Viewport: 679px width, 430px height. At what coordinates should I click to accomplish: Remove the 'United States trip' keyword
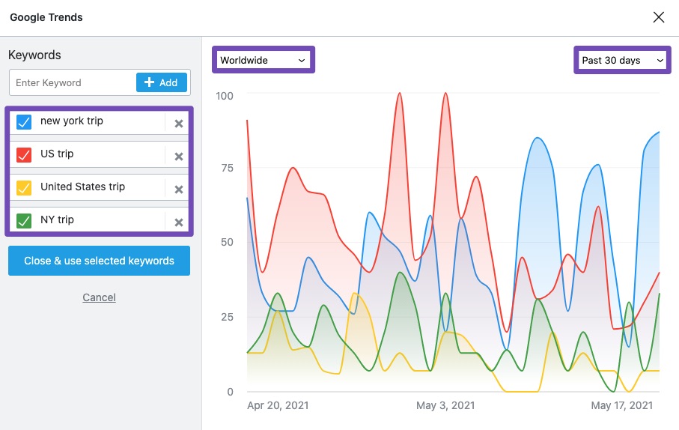178,190
